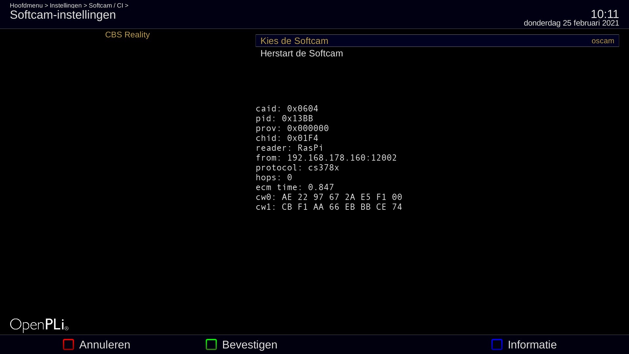Image resolution: width=629 pixels, height=354 pixels.
Task: Click the reader: RasPi info line
Action: click(x=289, y=148)
